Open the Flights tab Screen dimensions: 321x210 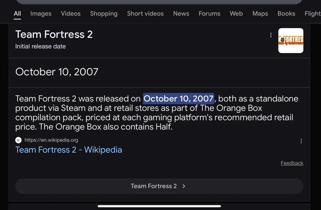tap(313, 14)
